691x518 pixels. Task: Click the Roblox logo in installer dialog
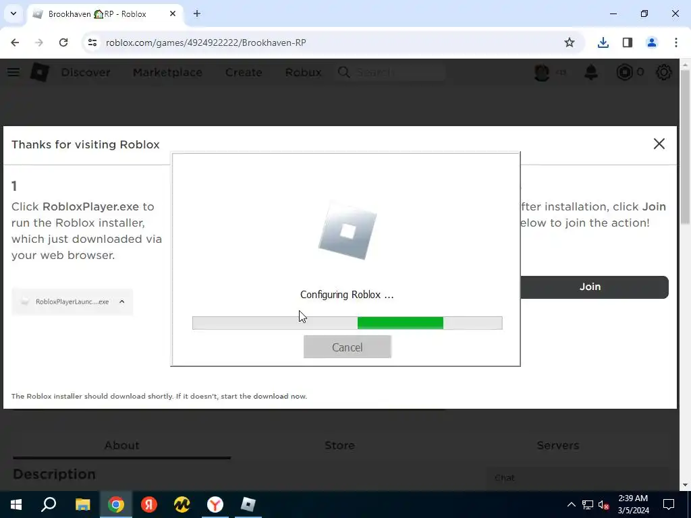348,231
